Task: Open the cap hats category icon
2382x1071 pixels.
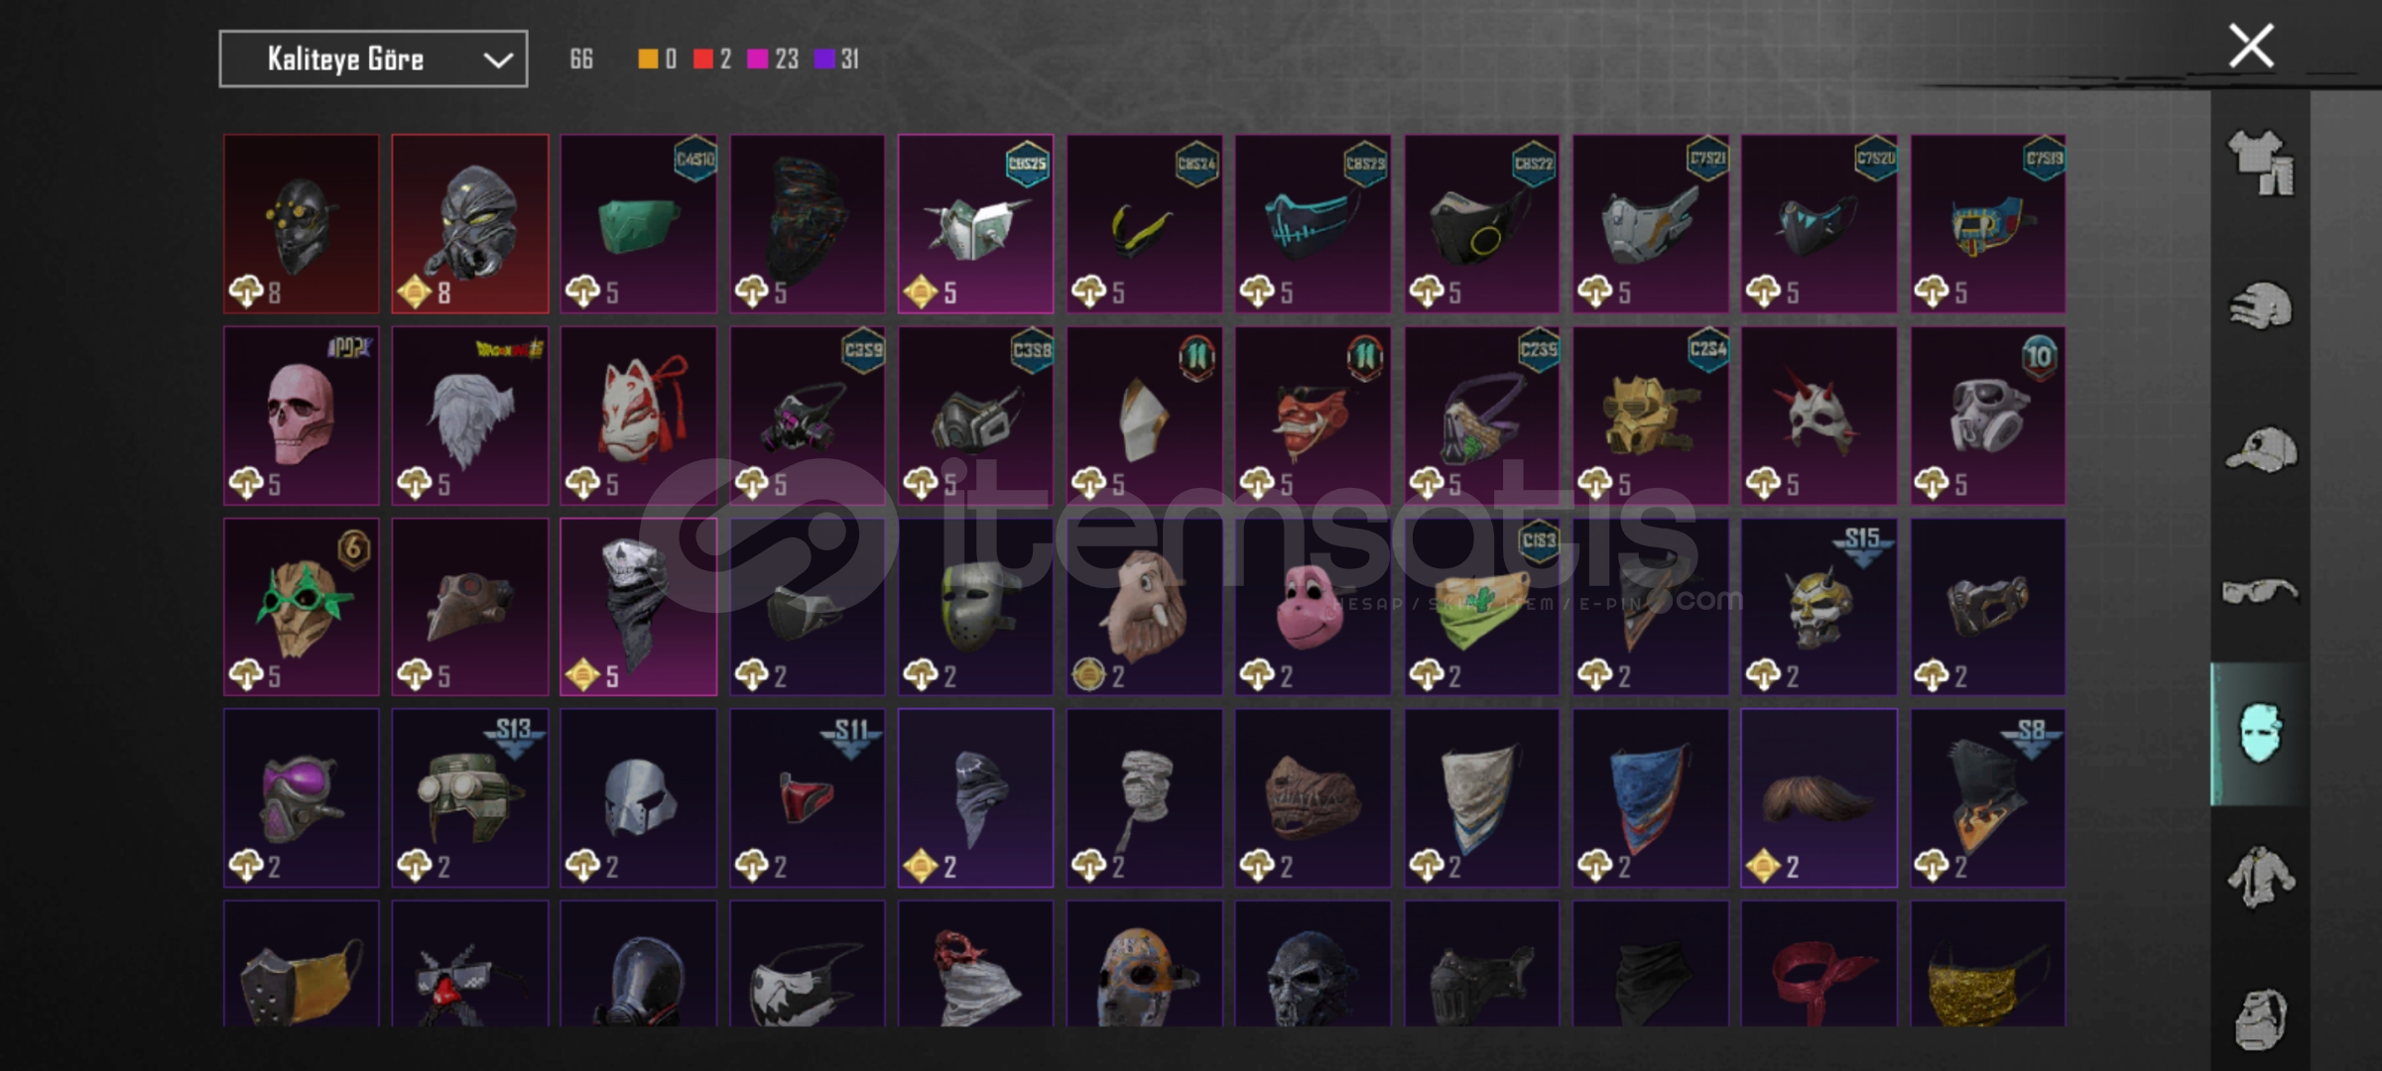Action: 2260,449
